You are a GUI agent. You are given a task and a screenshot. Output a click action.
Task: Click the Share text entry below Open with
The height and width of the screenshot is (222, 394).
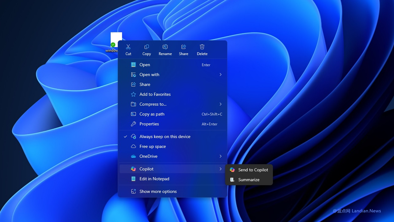tap(145, 84)
